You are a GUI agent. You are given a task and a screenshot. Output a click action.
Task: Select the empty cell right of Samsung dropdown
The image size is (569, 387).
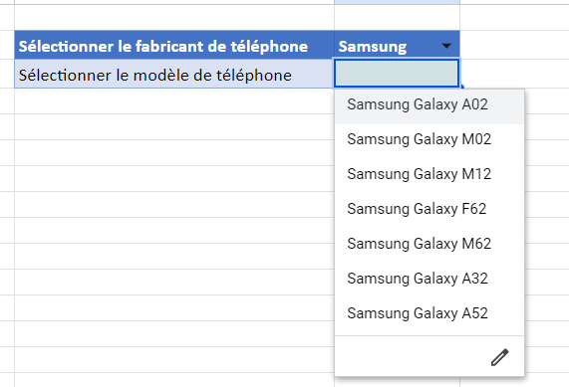coord(514,46)
